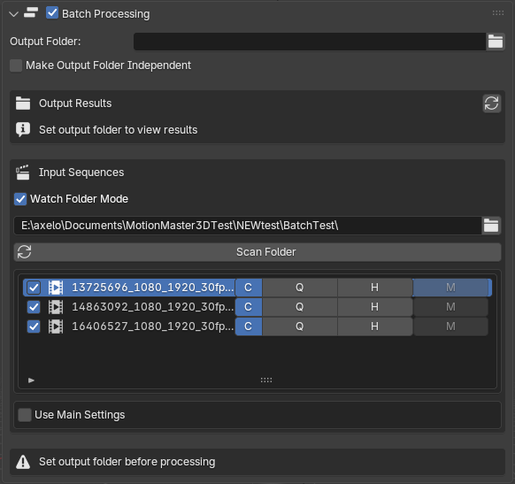Select Q mode for sequence 13725696

coord(300,288)
